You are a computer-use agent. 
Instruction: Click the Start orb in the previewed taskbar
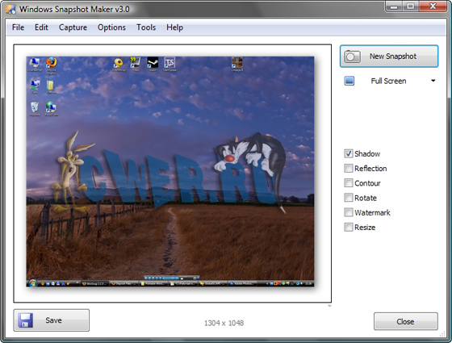coord(33,283)
